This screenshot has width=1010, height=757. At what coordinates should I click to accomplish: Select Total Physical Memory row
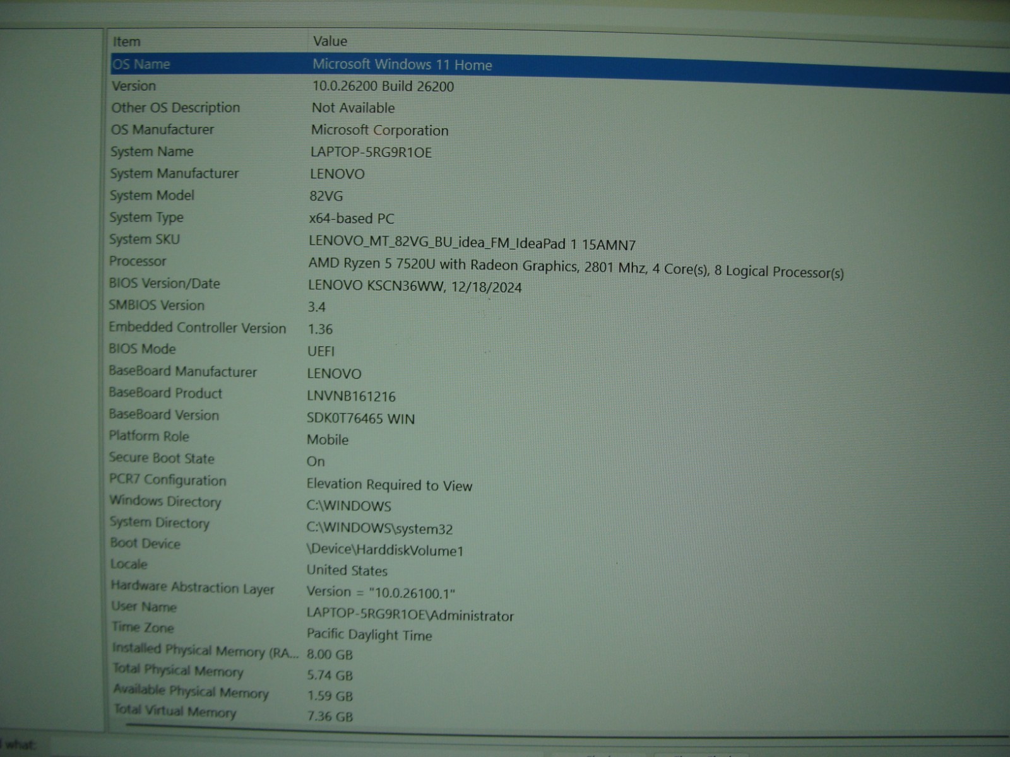click(178, 670)
